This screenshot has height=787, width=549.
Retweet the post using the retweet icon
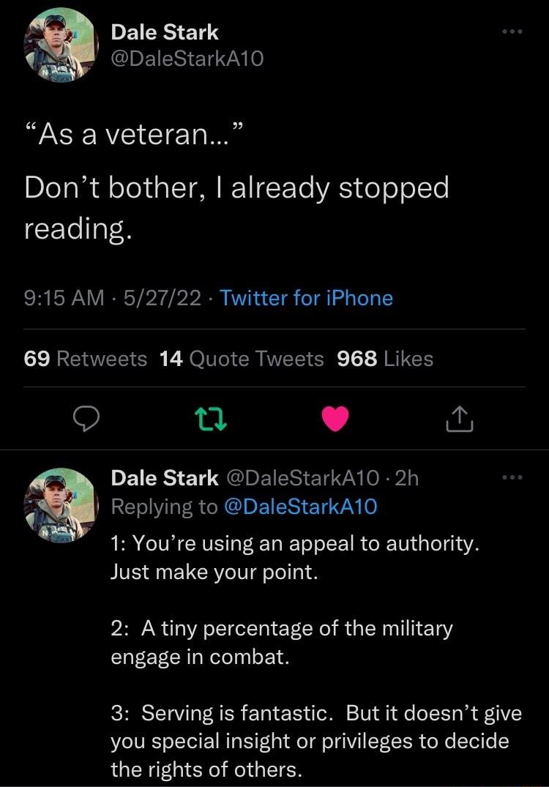(211, 419)
